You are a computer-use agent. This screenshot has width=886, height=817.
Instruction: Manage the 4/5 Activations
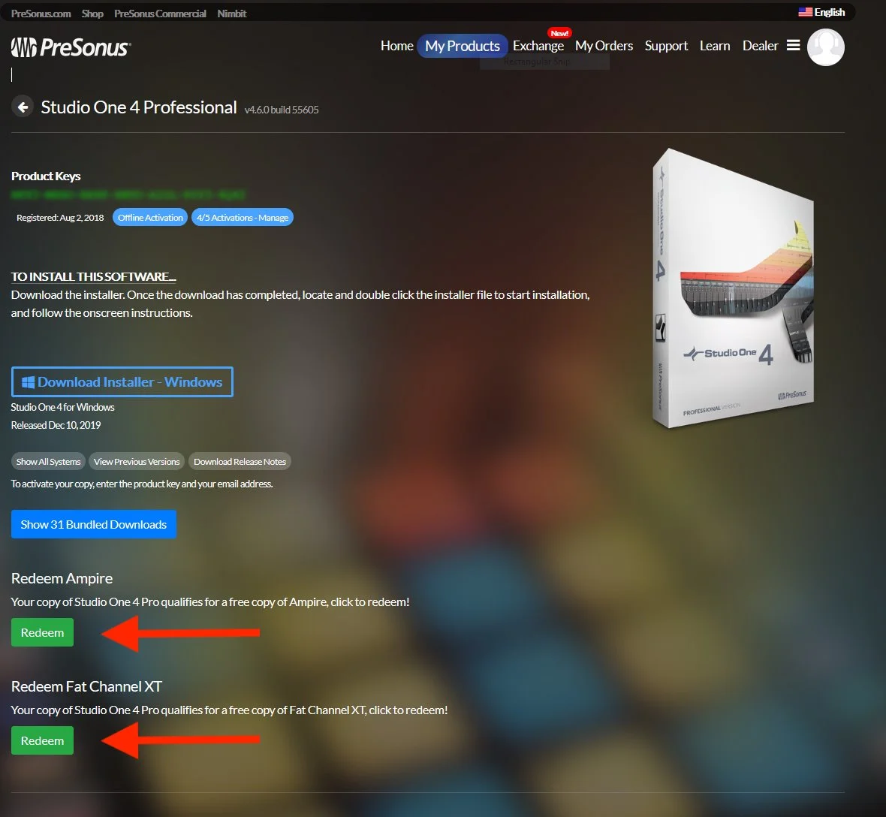point(243,218)
